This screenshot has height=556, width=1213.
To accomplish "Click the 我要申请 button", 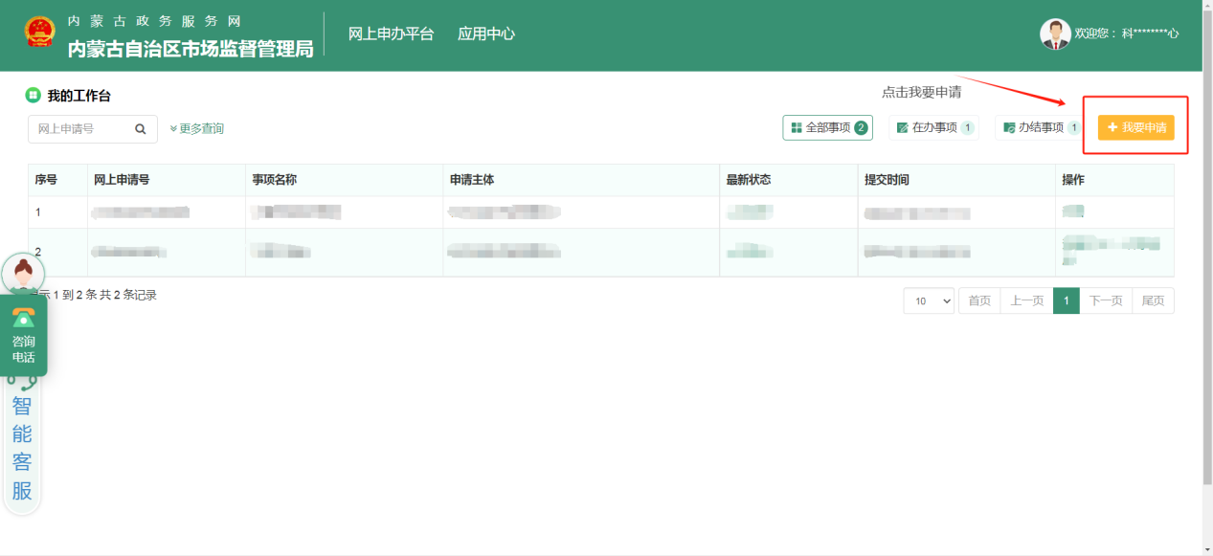I will [x=1135, y=128].
